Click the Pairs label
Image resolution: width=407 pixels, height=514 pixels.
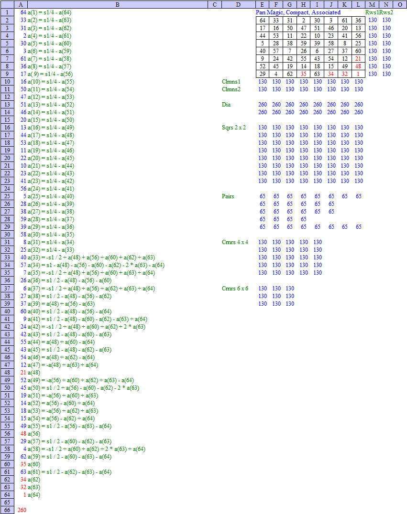click(x=228, y=196)
